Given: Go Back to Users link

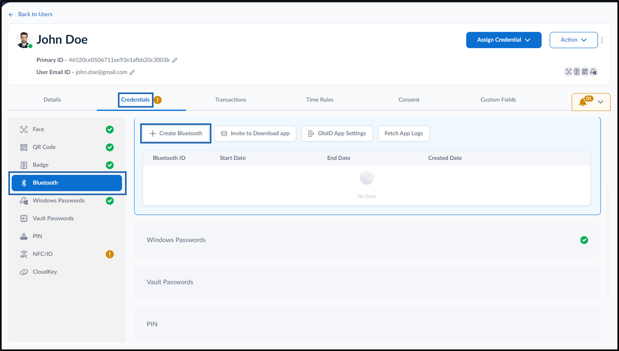Looking at the screenshot, I should 35,14.
